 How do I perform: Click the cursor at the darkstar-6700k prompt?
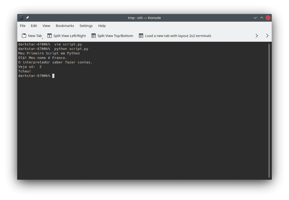[x=53, y=76]
